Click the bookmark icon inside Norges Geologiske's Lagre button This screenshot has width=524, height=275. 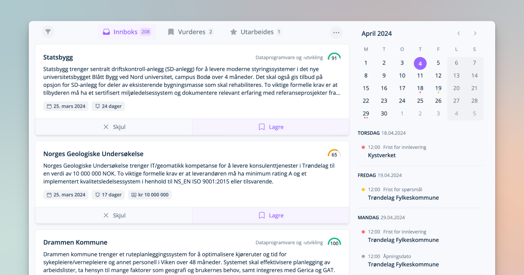click(x=261, y=215)
